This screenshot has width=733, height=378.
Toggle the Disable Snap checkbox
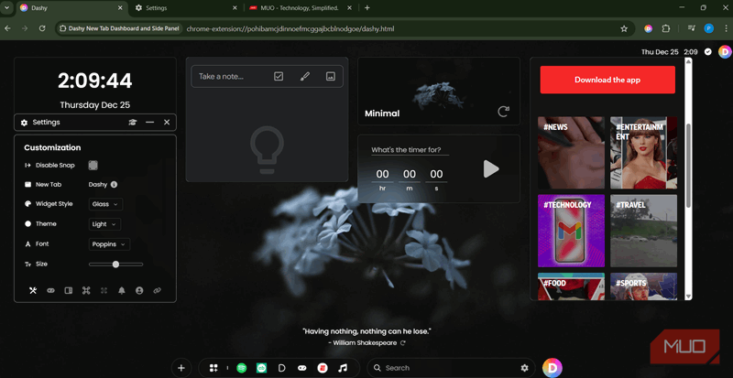pos(93,166)
